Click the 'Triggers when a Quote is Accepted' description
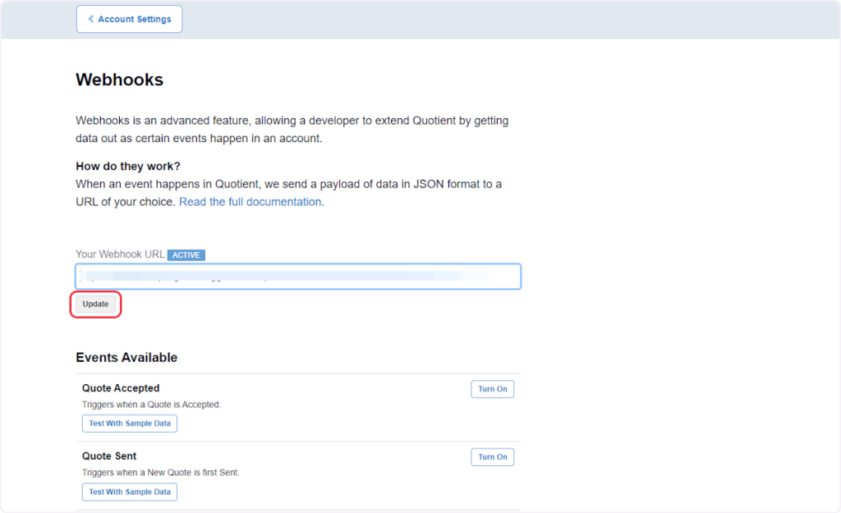This screenshot has height=513, width=841. (151, 405)
